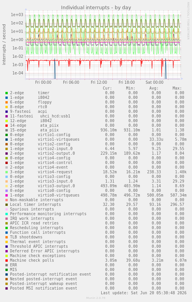Click the 1e+03 y-axis label
Image resolution: width=192 pixels, height=302 pixels.
click(17, 15)
